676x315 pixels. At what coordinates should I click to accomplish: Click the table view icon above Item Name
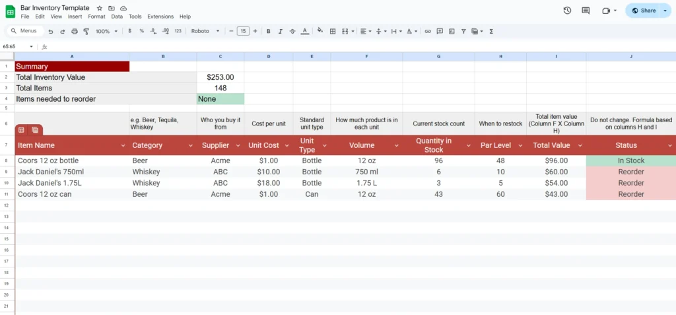tap(21, 130)
